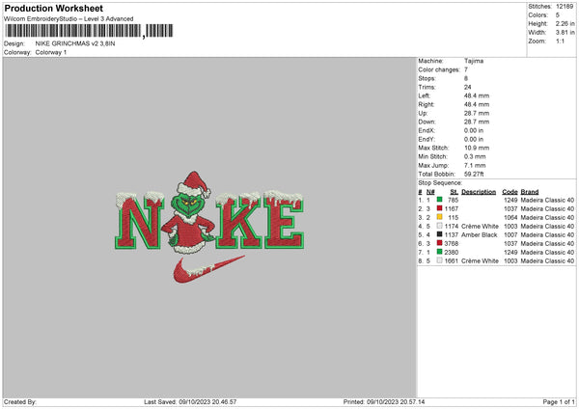Click stitch count '1167' in stop row 2
Image resolution: width=579 pixels, height=409 pixels.
coord(452,208)
